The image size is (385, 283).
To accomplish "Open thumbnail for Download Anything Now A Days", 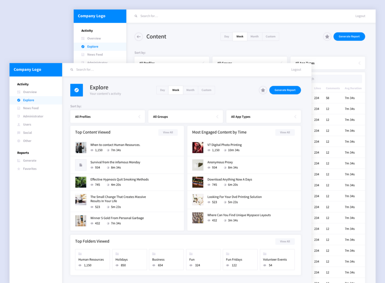I will [198, 182].
